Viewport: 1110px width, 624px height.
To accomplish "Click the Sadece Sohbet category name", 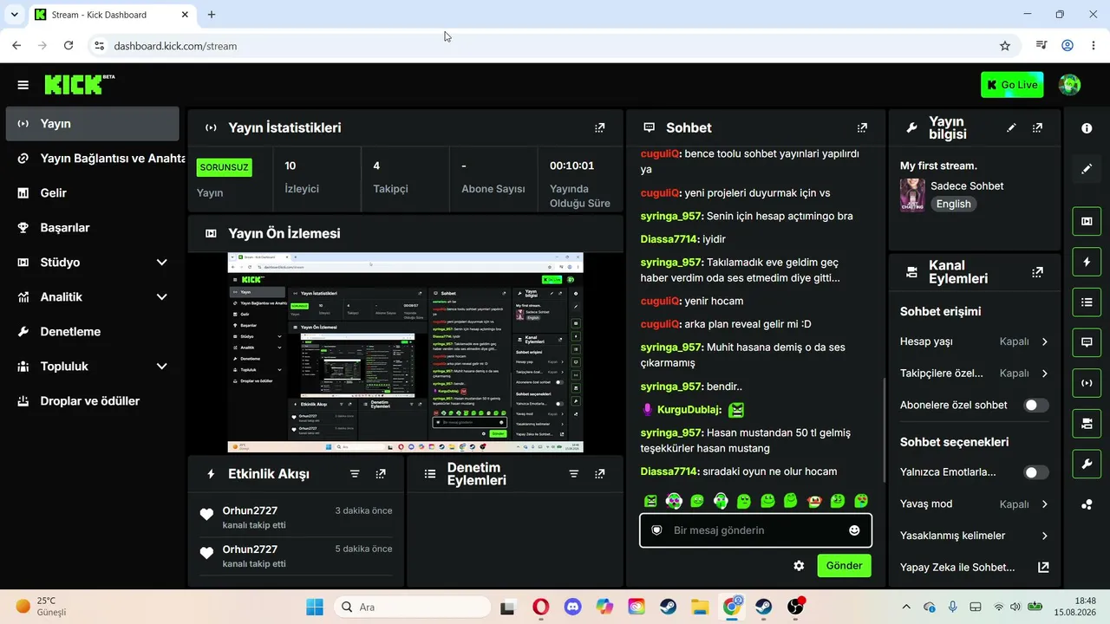I will (x=967, y=186).
